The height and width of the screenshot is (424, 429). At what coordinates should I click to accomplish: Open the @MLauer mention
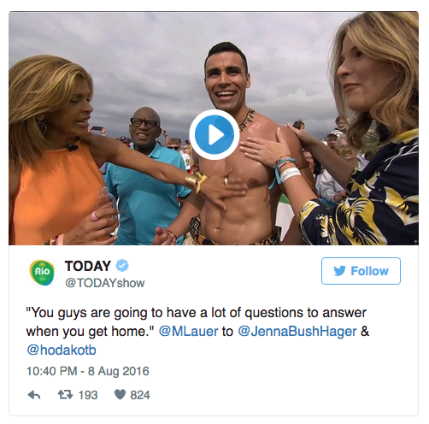click(x=189, y=332)
